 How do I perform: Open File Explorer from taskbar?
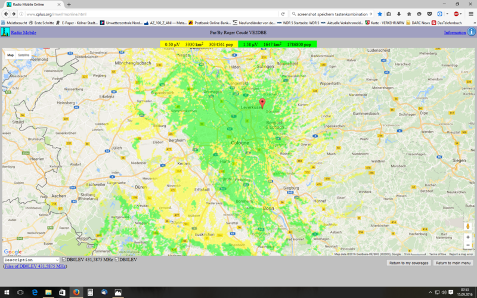click(48, 292)
